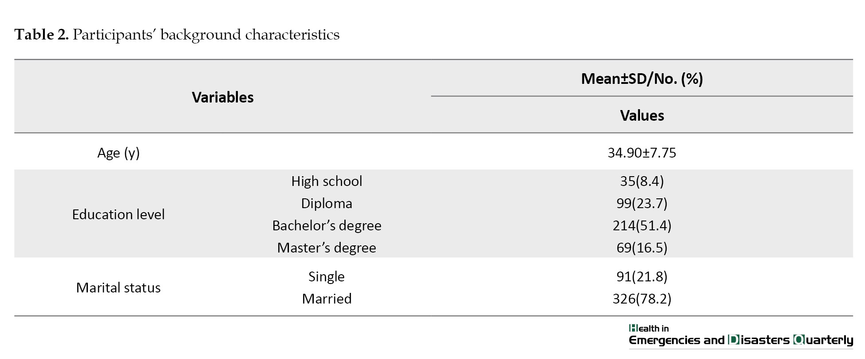Select the Values subheader cell
This screenshot has width=865, height=359.
pyautogui.click(x=642, y=115)
